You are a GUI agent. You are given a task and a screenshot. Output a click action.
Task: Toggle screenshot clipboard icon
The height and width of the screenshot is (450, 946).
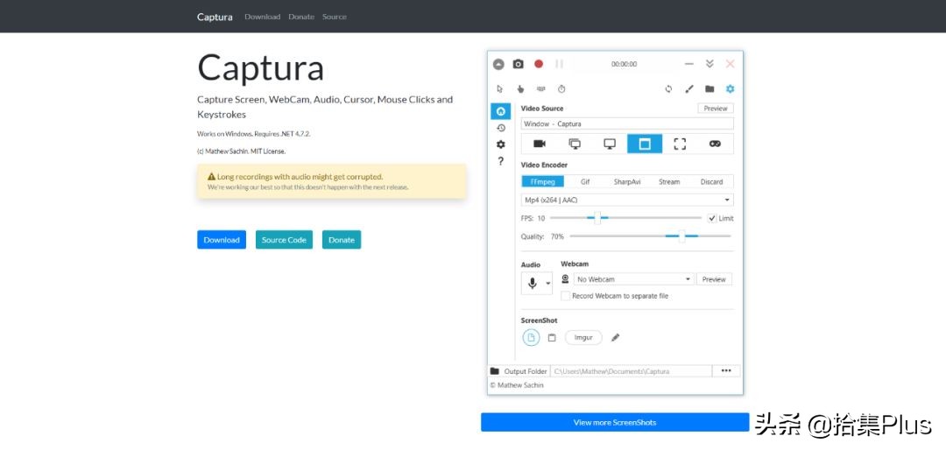coord(552,338)
